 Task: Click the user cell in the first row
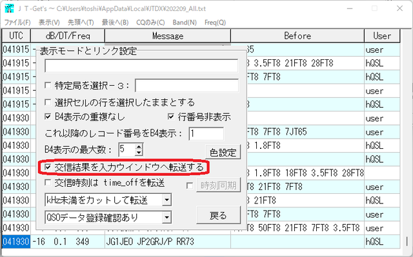[382, 50]
